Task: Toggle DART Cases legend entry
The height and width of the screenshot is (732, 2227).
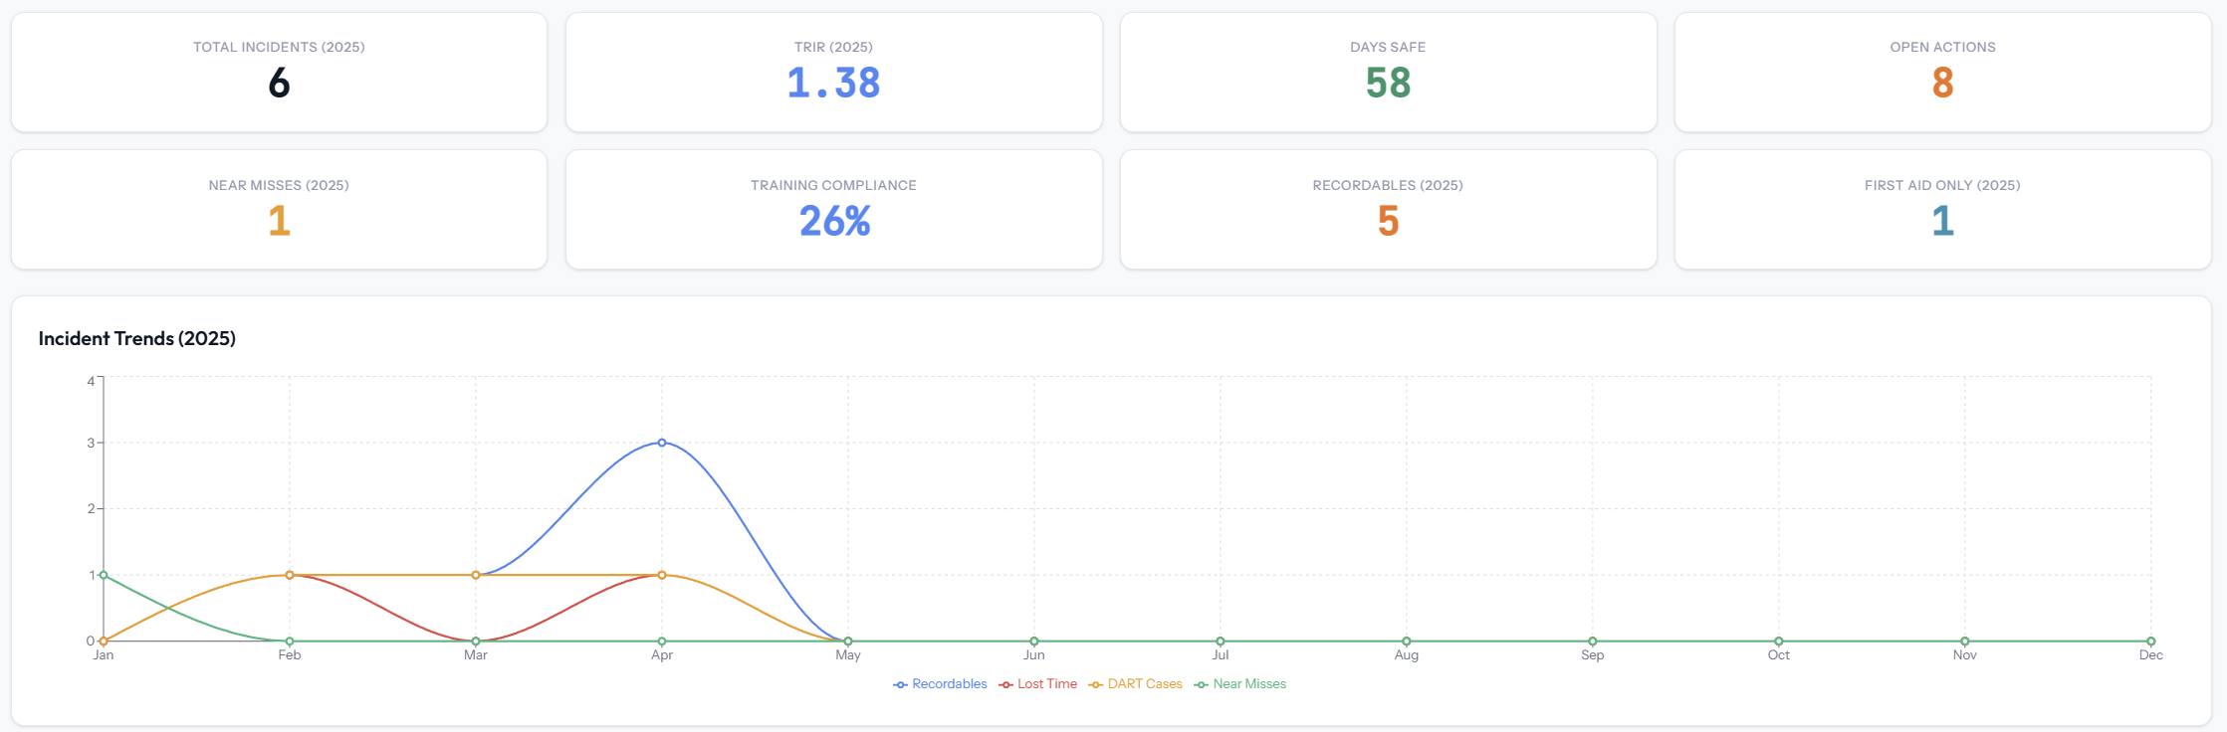Action: 1136,684
